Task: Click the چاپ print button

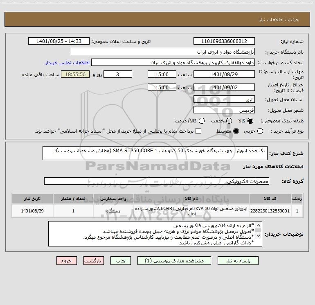Action: [121, 261]
